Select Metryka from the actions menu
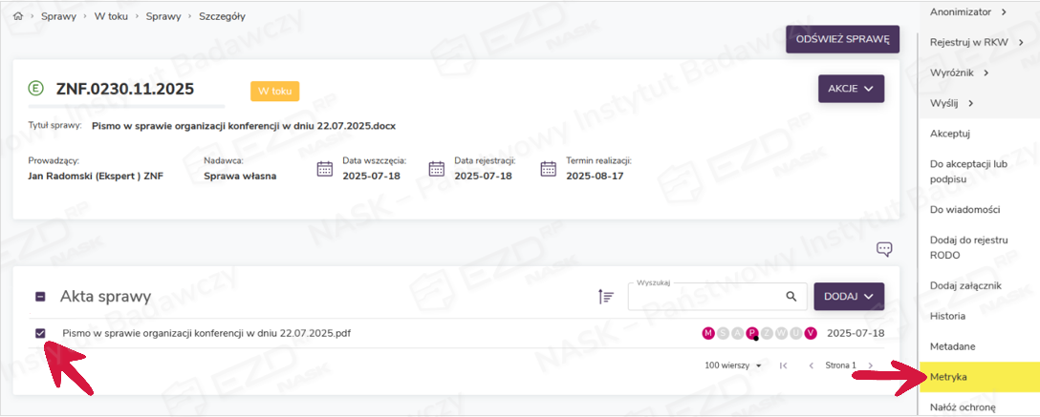Screen dimensions: 1040x417 [x=948, y=377]
